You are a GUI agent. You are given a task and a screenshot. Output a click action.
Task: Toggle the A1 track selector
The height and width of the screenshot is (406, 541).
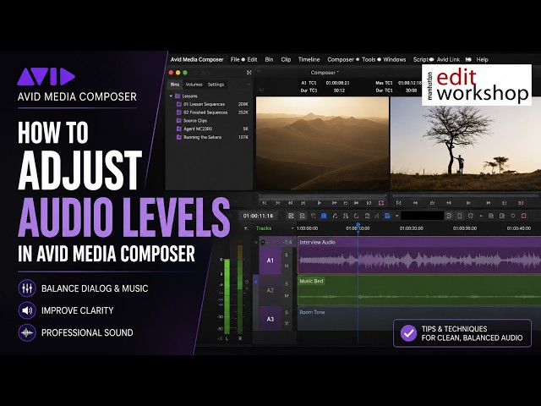(x=270, y=261)
